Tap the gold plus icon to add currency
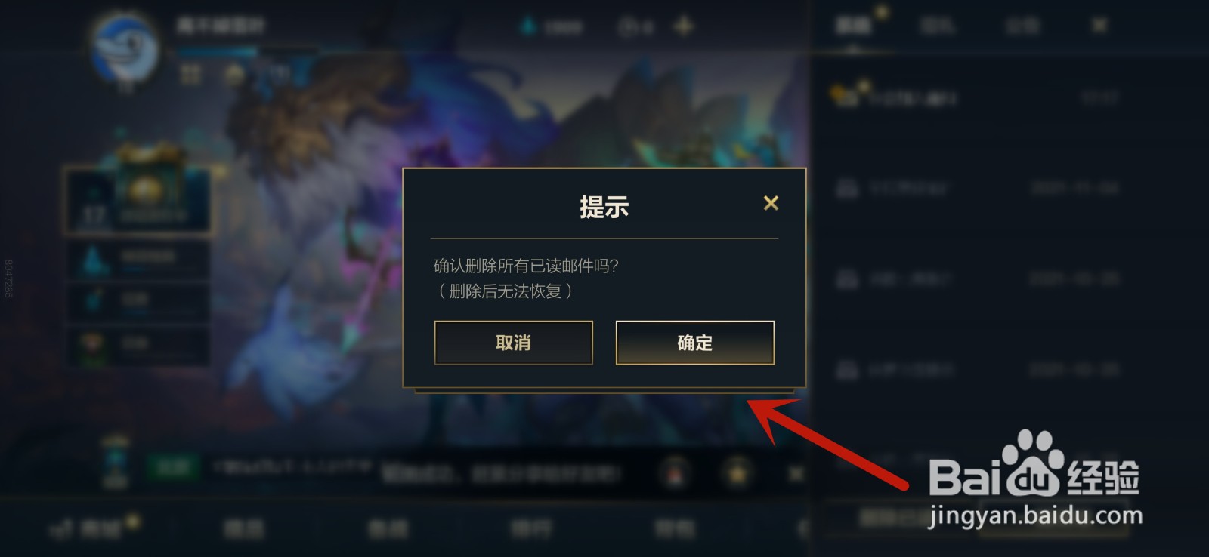 (683, 26)
